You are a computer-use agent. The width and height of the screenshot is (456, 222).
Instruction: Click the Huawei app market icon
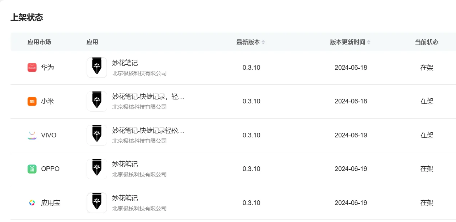click(33, 67)
